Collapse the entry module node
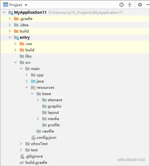 [x=10, y=38]
